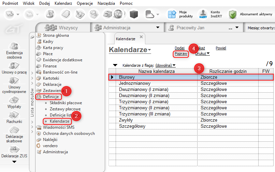Click the dark cube toolbar icon
Screen dimensions: 275x172
click(x=134, y=14)
